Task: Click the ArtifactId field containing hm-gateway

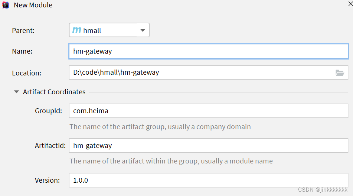Action: [x=209, y=146]
